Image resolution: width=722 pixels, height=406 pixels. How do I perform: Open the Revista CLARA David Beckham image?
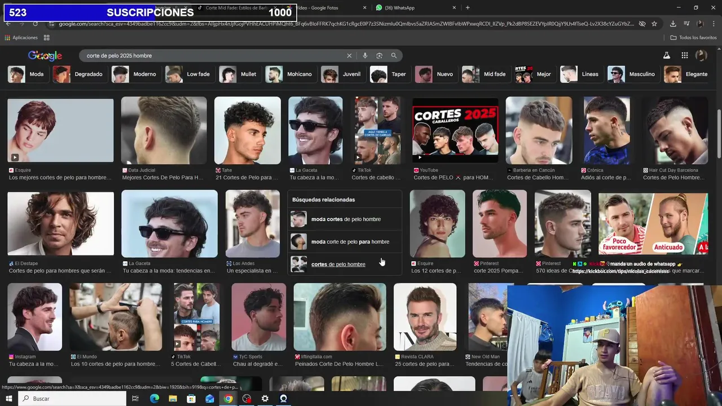[x=425, y=317]
